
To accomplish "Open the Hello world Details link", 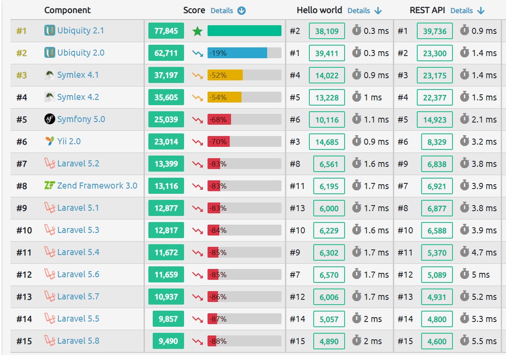I will (359, 10).
